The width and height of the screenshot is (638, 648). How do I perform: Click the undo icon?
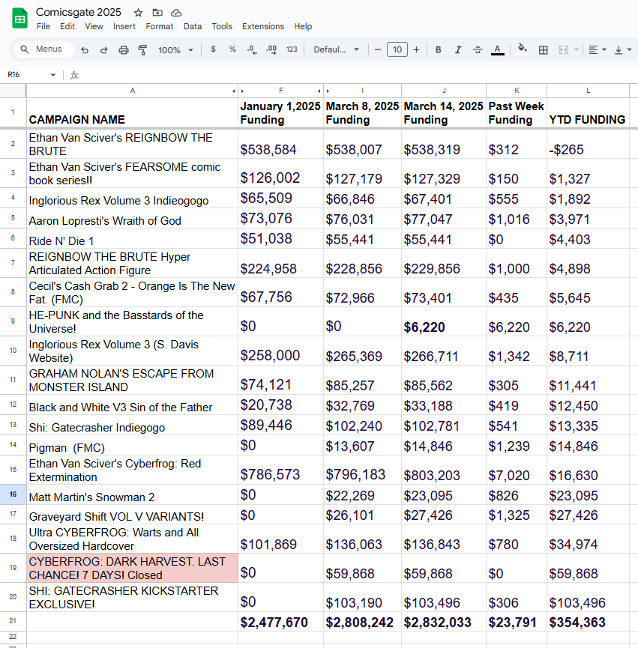(85, 49)
